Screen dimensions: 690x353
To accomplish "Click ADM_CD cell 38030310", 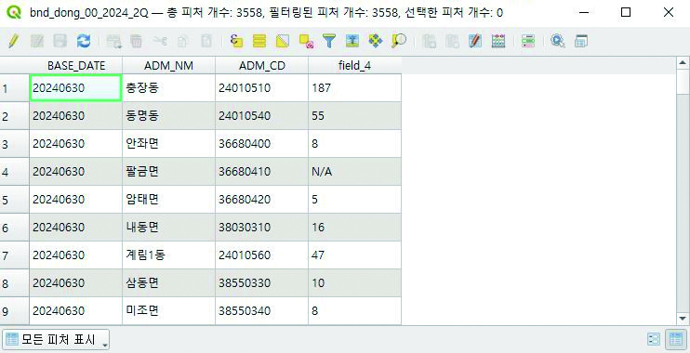I will click(262, 228).
